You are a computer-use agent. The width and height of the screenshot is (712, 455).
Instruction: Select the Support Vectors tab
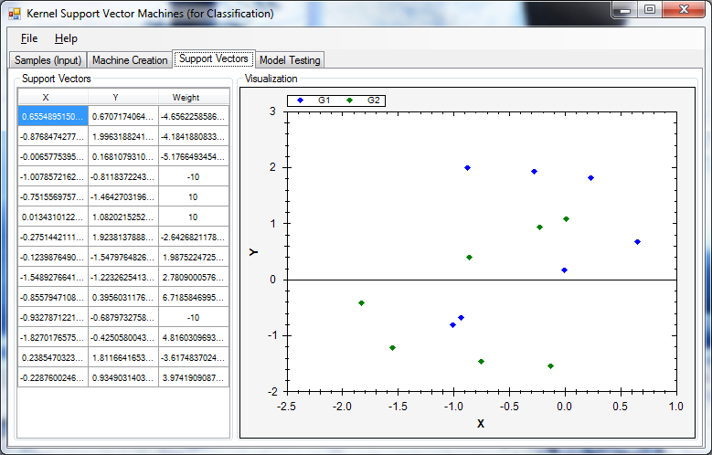tap(214, 58)
